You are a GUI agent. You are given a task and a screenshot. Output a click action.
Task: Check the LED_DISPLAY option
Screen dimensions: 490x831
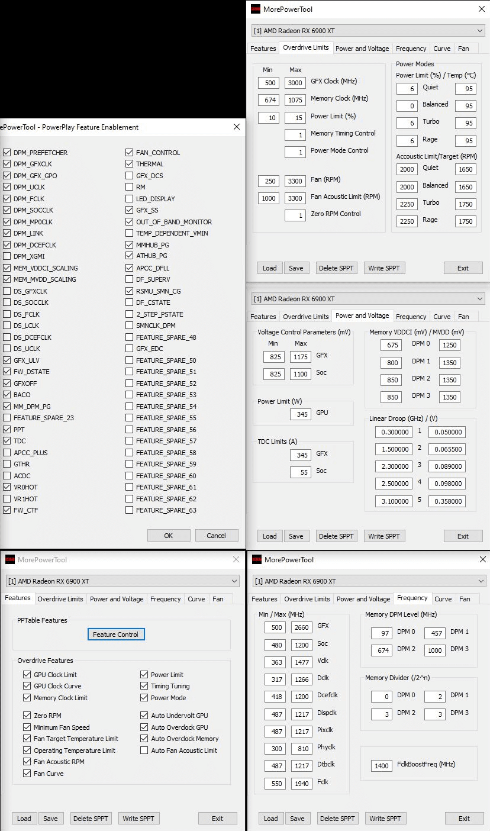[x=130, y=199]
